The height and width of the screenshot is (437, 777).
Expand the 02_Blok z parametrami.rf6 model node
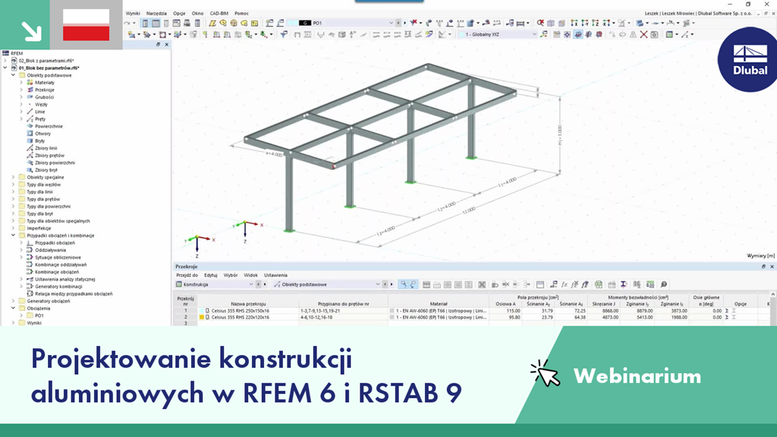(5, 61)
